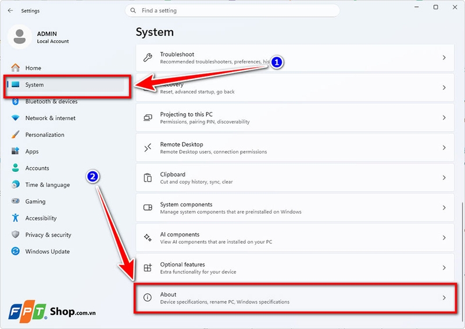Image resolution: width=465 pixels, height=329 pixels.
Task: Click the Projecting to this PC icon
Action: [x=148, y=118]
